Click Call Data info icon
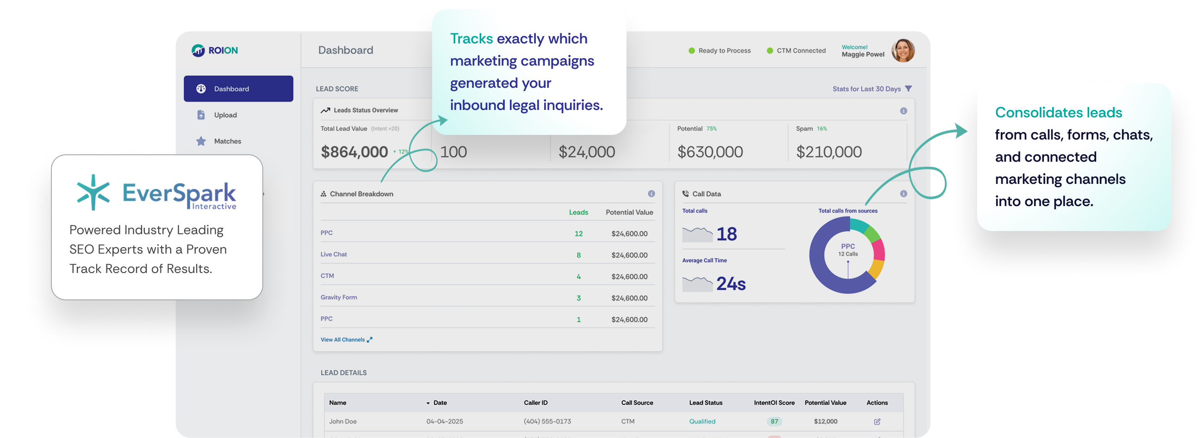Viewport: 1203px width, 438px height. click(904, 194)
